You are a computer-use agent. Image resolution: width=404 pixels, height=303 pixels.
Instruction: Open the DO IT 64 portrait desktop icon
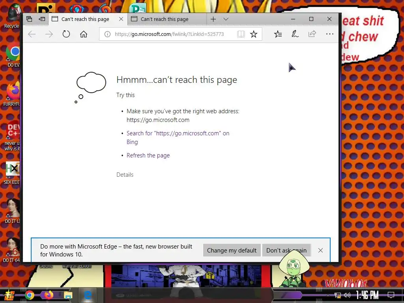12,250
